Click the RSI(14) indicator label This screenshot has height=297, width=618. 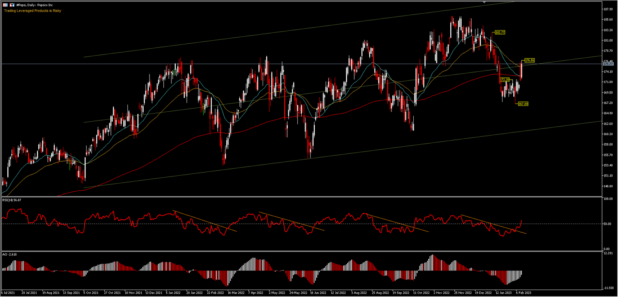(x=12, y=200)
